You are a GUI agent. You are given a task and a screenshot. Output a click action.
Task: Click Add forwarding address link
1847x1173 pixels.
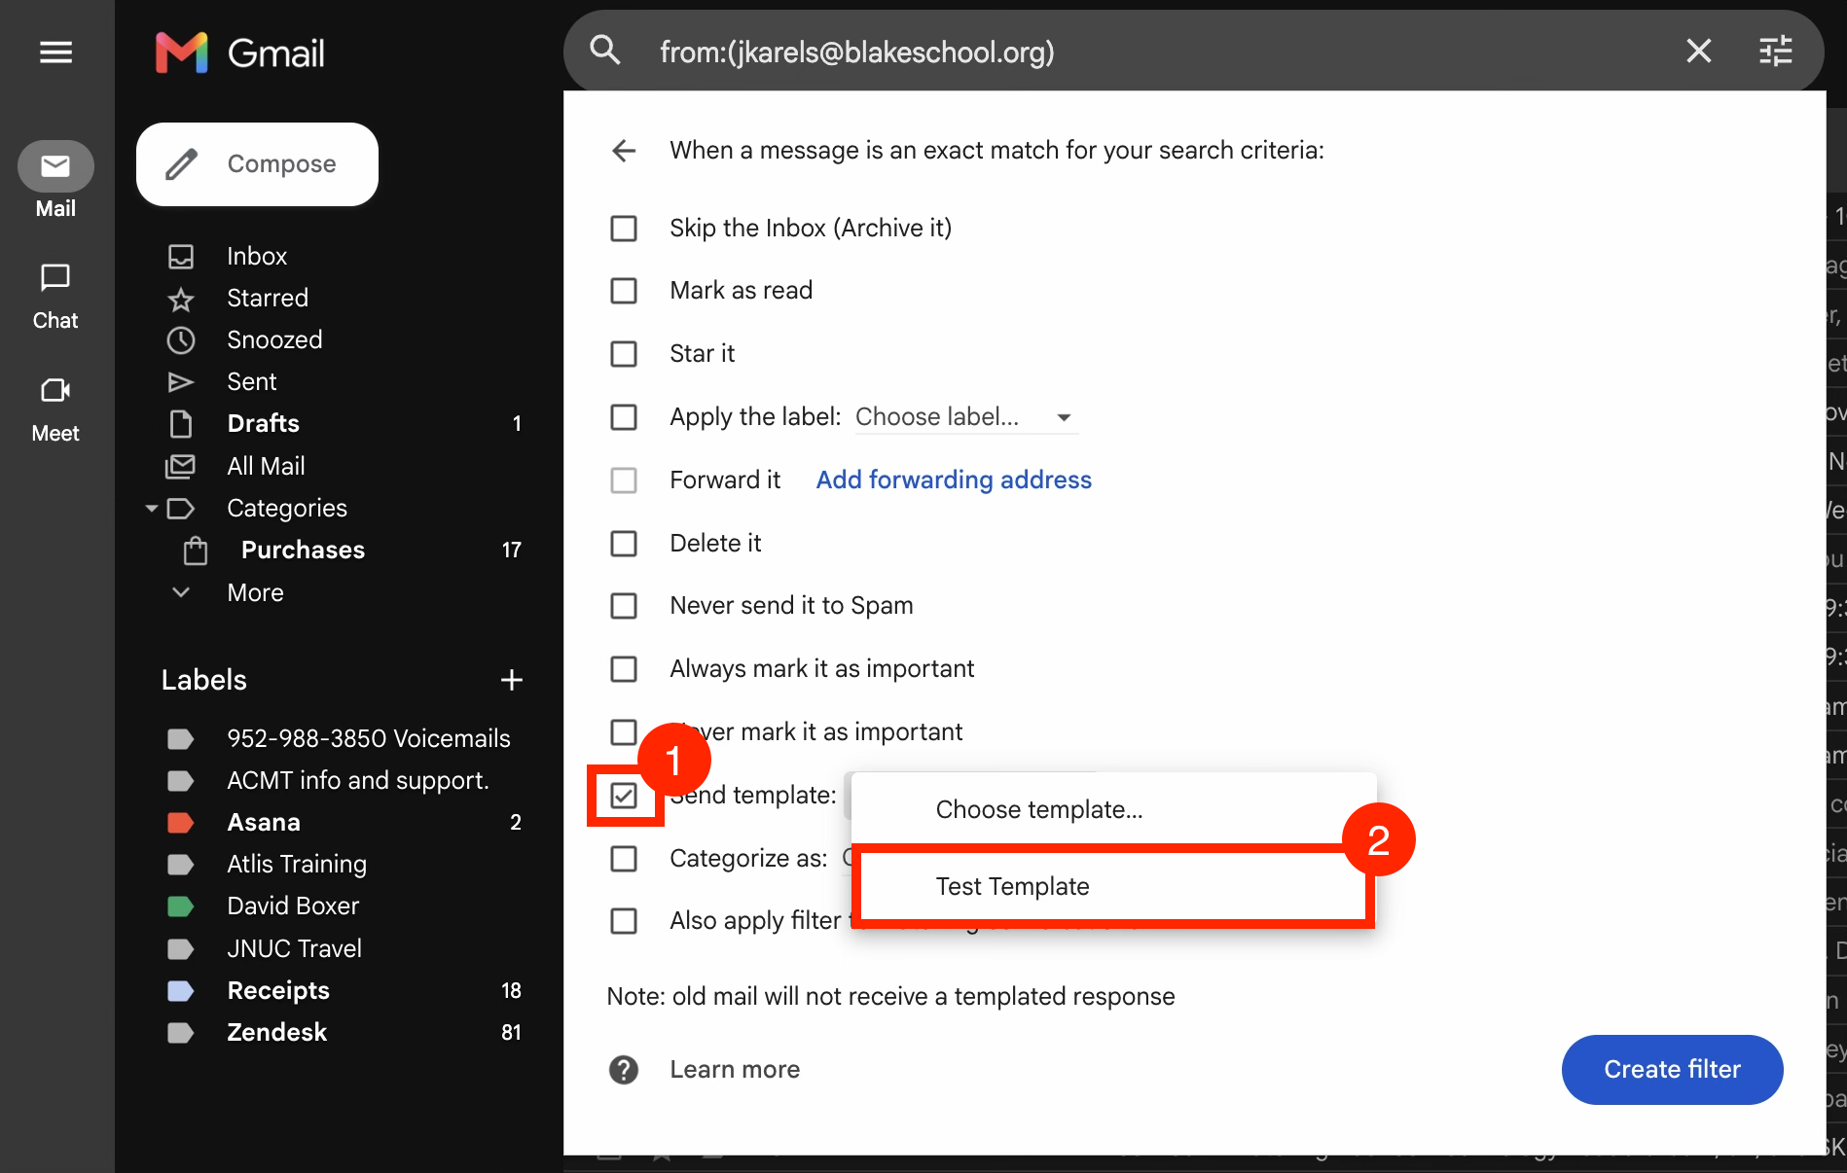(954, 480)
